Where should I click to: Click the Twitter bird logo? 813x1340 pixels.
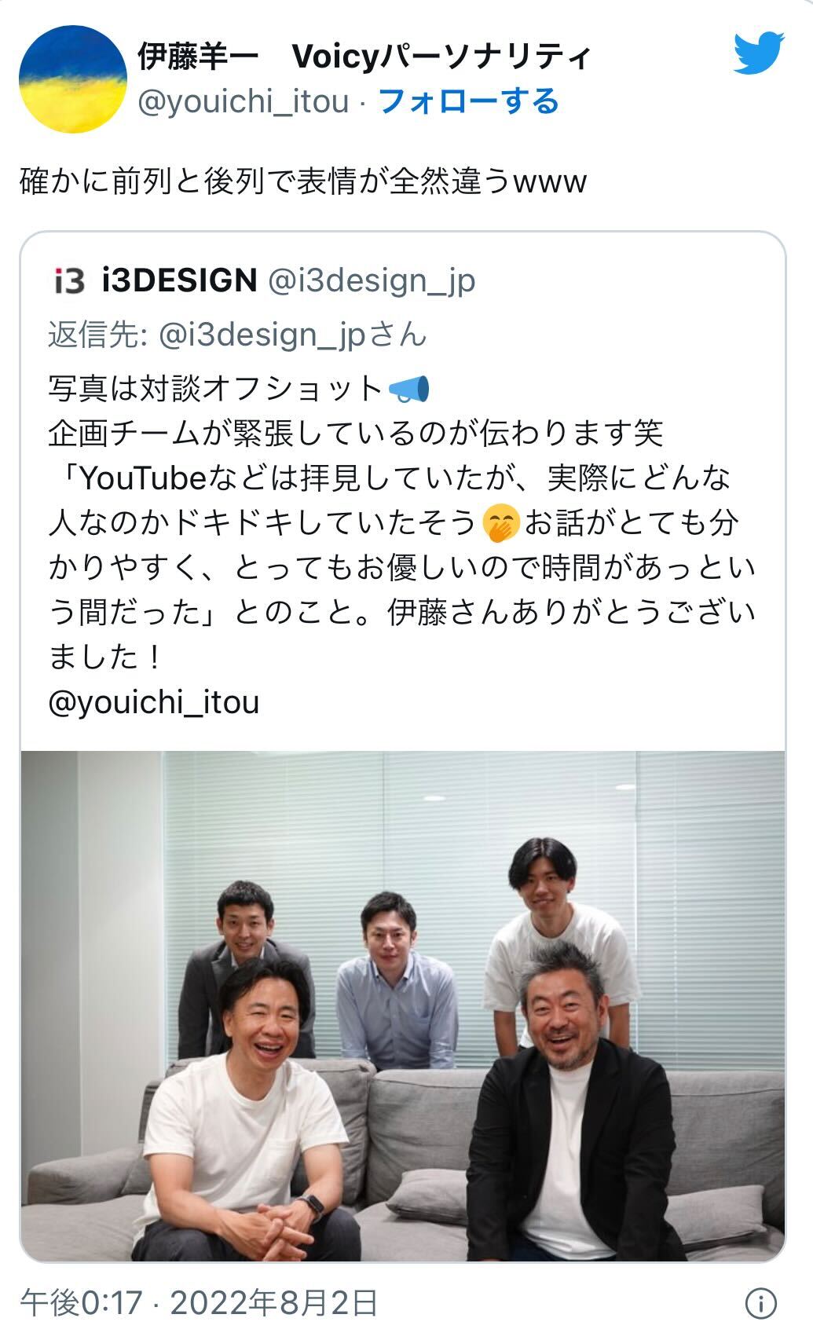(759, 52)
